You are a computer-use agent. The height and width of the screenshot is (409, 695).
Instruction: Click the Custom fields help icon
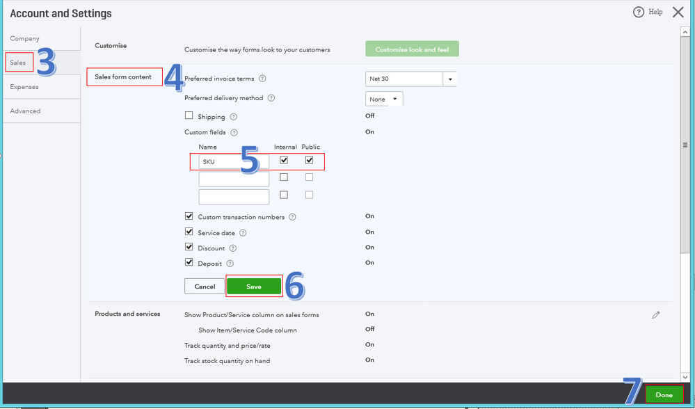pyautogui.click(x=234, y=132)
